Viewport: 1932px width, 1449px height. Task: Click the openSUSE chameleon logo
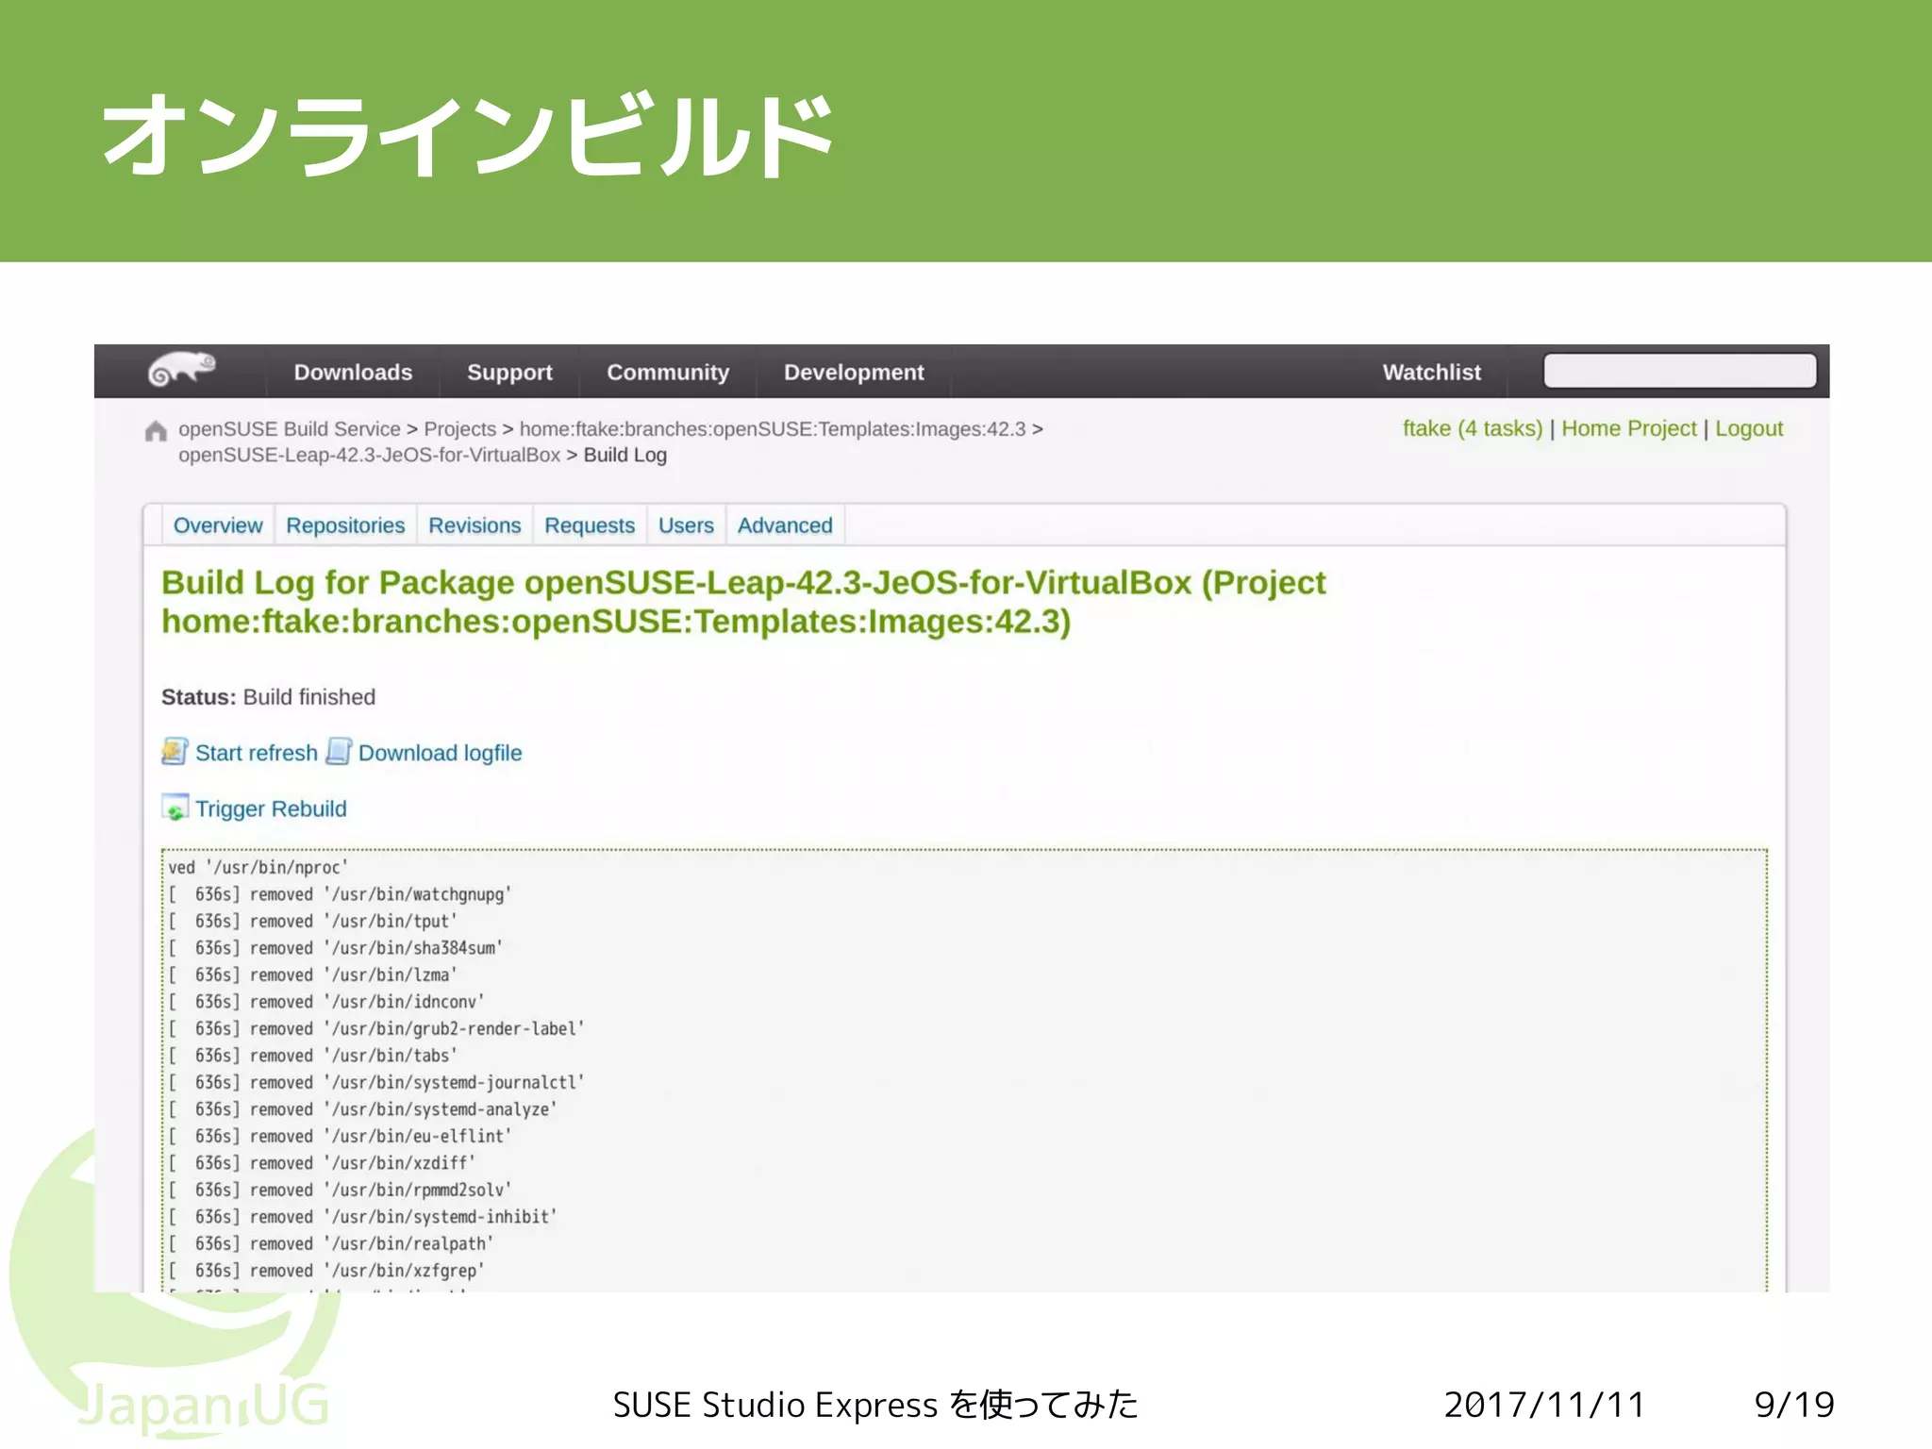182,370
